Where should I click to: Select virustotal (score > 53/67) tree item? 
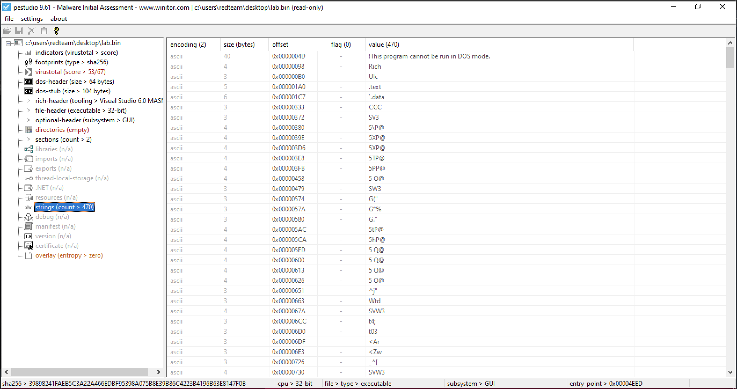(x=70, y=72)
